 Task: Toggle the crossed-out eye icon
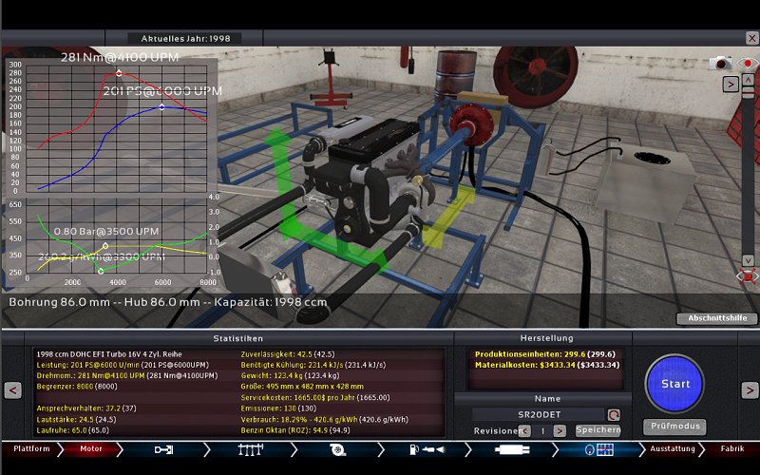tap(747, 276)
